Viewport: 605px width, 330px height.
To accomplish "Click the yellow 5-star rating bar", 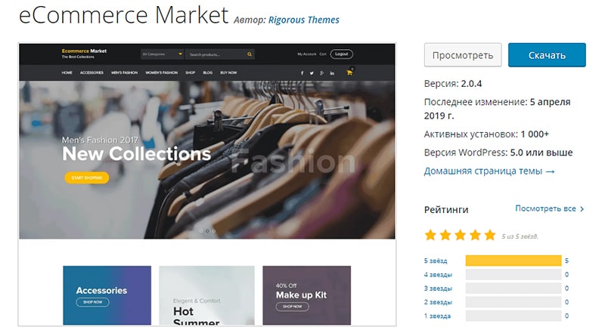I will click(x=513, y=261).
